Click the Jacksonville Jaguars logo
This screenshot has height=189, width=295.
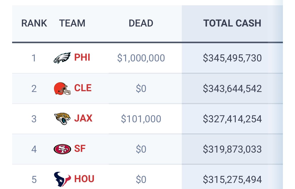click(x=62, y=119)
